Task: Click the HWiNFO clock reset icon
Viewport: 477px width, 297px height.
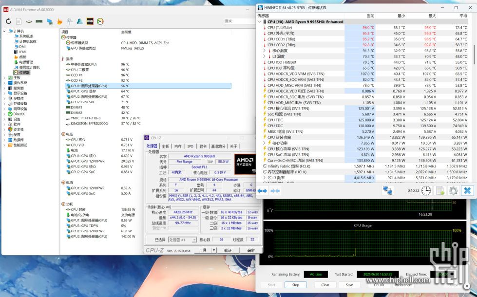Action: [x=426, y=190]
